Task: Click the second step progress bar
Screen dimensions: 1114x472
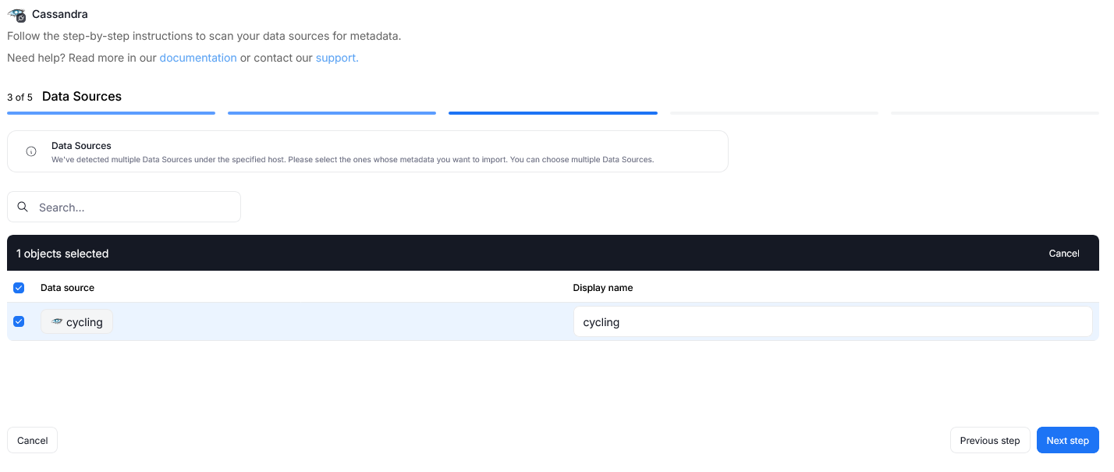Action: [332, 113]
